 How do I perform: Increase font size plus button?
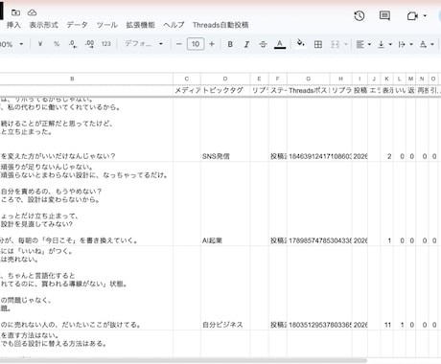tap(212, 44)
